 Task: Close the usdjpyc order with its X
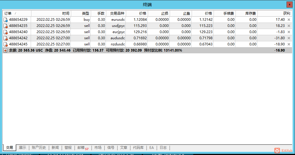pyautogui.click(x=289, y=26)
